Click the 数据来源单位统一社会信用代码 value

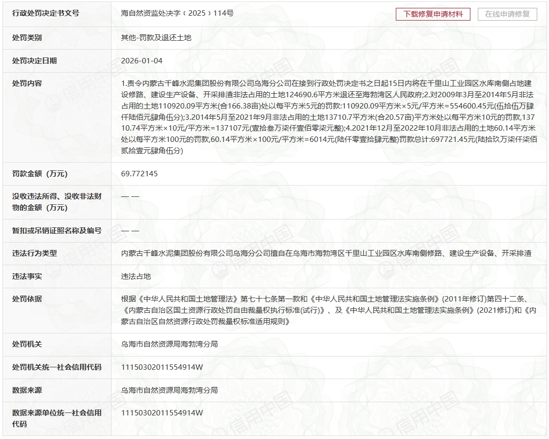pos(162,413)
